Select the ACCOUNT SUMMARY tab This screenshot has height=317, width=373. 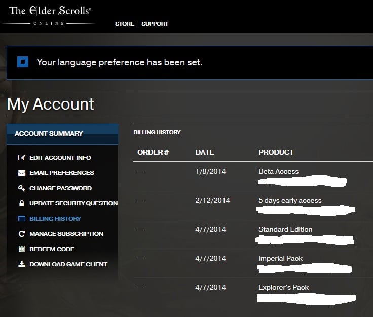(x=62, y=134)
